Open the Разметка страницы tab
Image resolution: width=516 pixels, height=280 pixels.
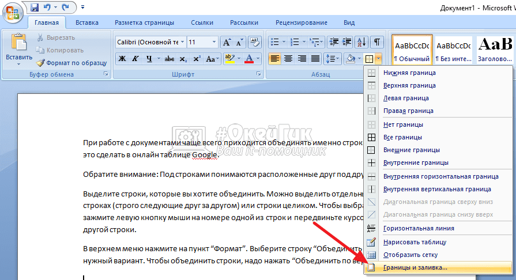click(145, 22)
